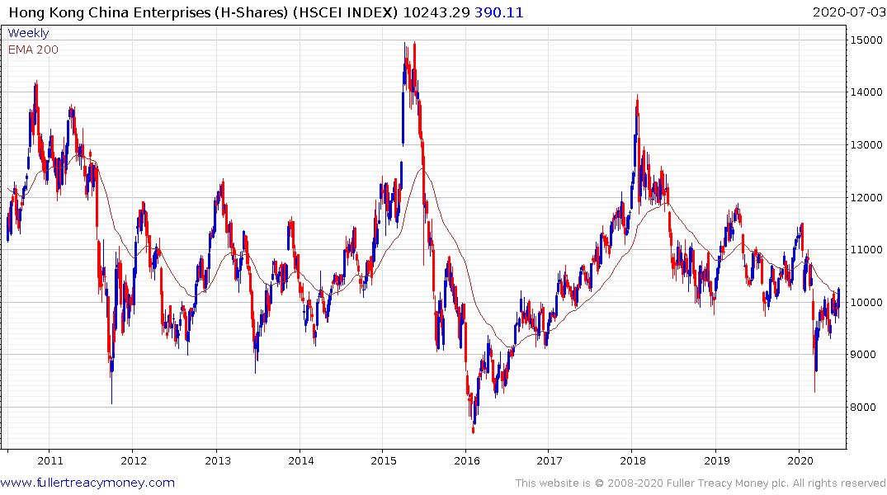Click the 10000 price axis label
This screenshot has height=495, width=887.
click(x=866, y=302)
